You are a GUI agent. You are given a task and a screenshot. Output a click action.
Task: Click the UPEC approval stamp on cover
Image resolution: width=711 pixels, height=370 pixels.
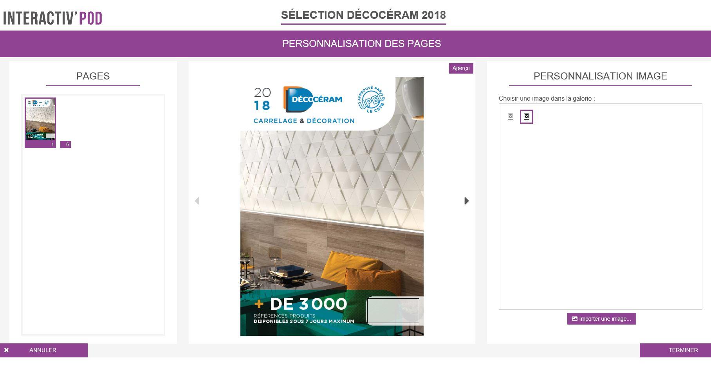click(x=371, y=99)
